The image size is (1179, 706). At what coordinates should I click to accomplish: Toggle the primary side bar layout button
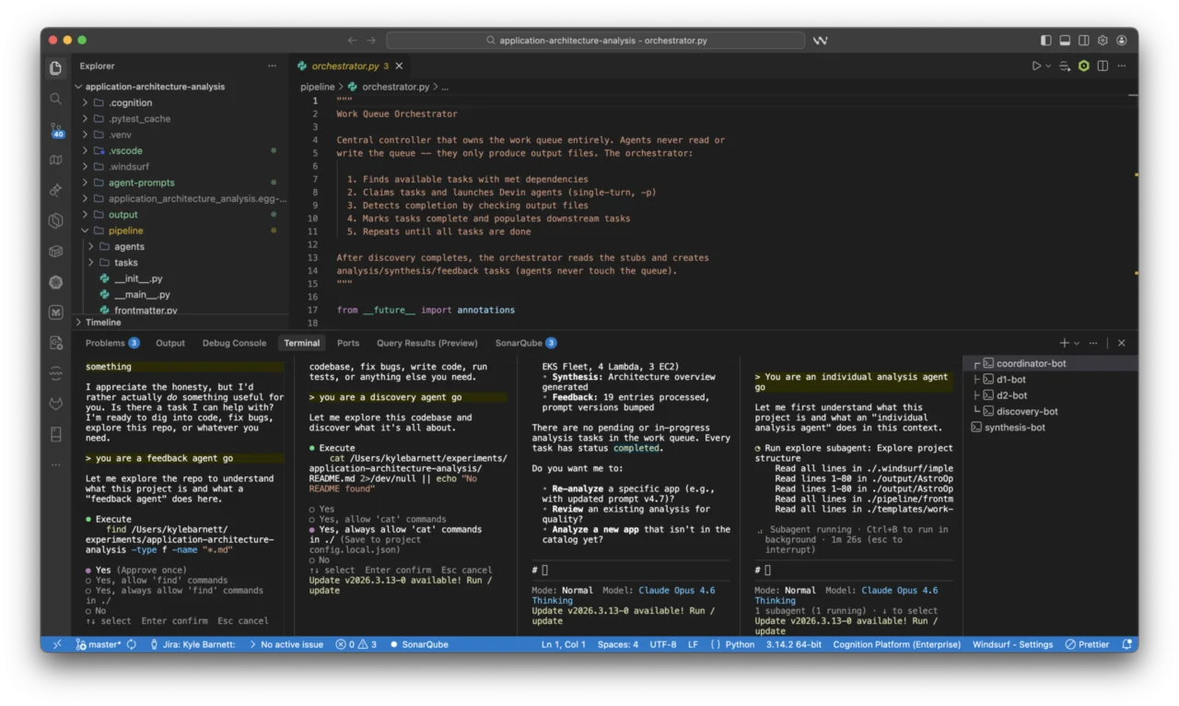1045,41
